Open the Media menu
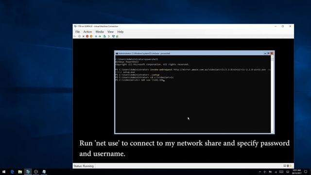This screenshot has height=175, width=311. (x=100, y=32)
